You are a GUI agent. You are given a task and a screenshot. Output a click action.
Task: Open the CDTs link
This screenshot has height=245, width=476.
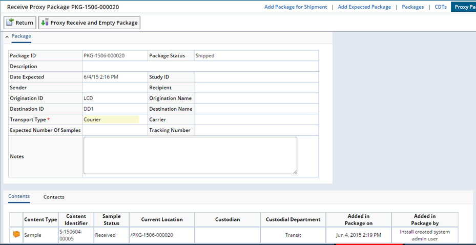point(441,7)
